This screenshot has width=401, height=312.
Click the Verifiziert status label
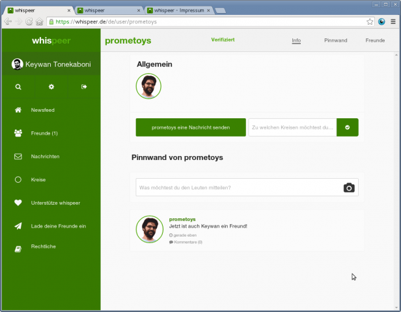pos(223,40)
